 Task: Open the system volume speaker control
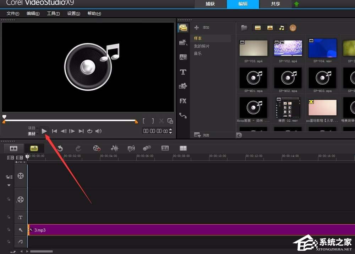click(x=98, y=131)
